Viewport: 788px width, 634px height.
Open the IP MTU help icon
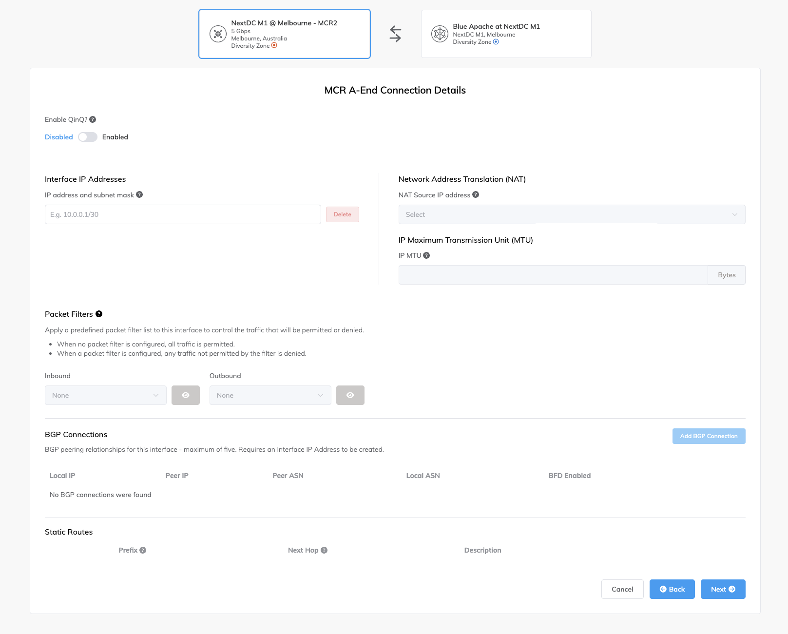(427, 255)
